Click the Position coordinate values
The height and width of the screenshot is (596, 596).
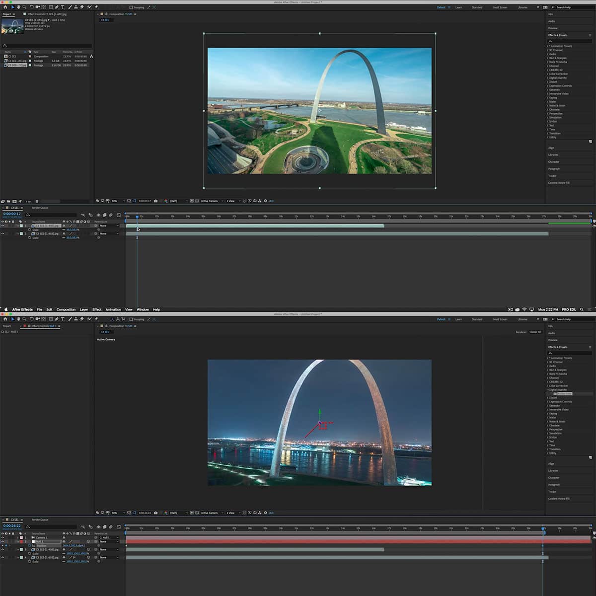(x=74, y=545)
